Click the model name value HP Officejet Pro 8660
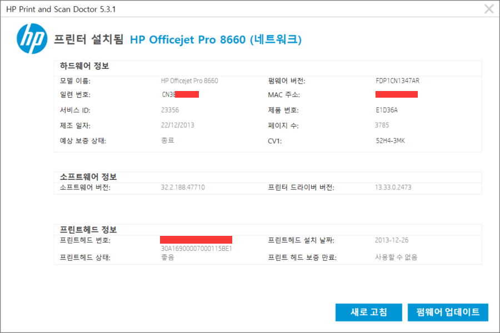Viewport: 500px width, 333px height. pos(189,81)
